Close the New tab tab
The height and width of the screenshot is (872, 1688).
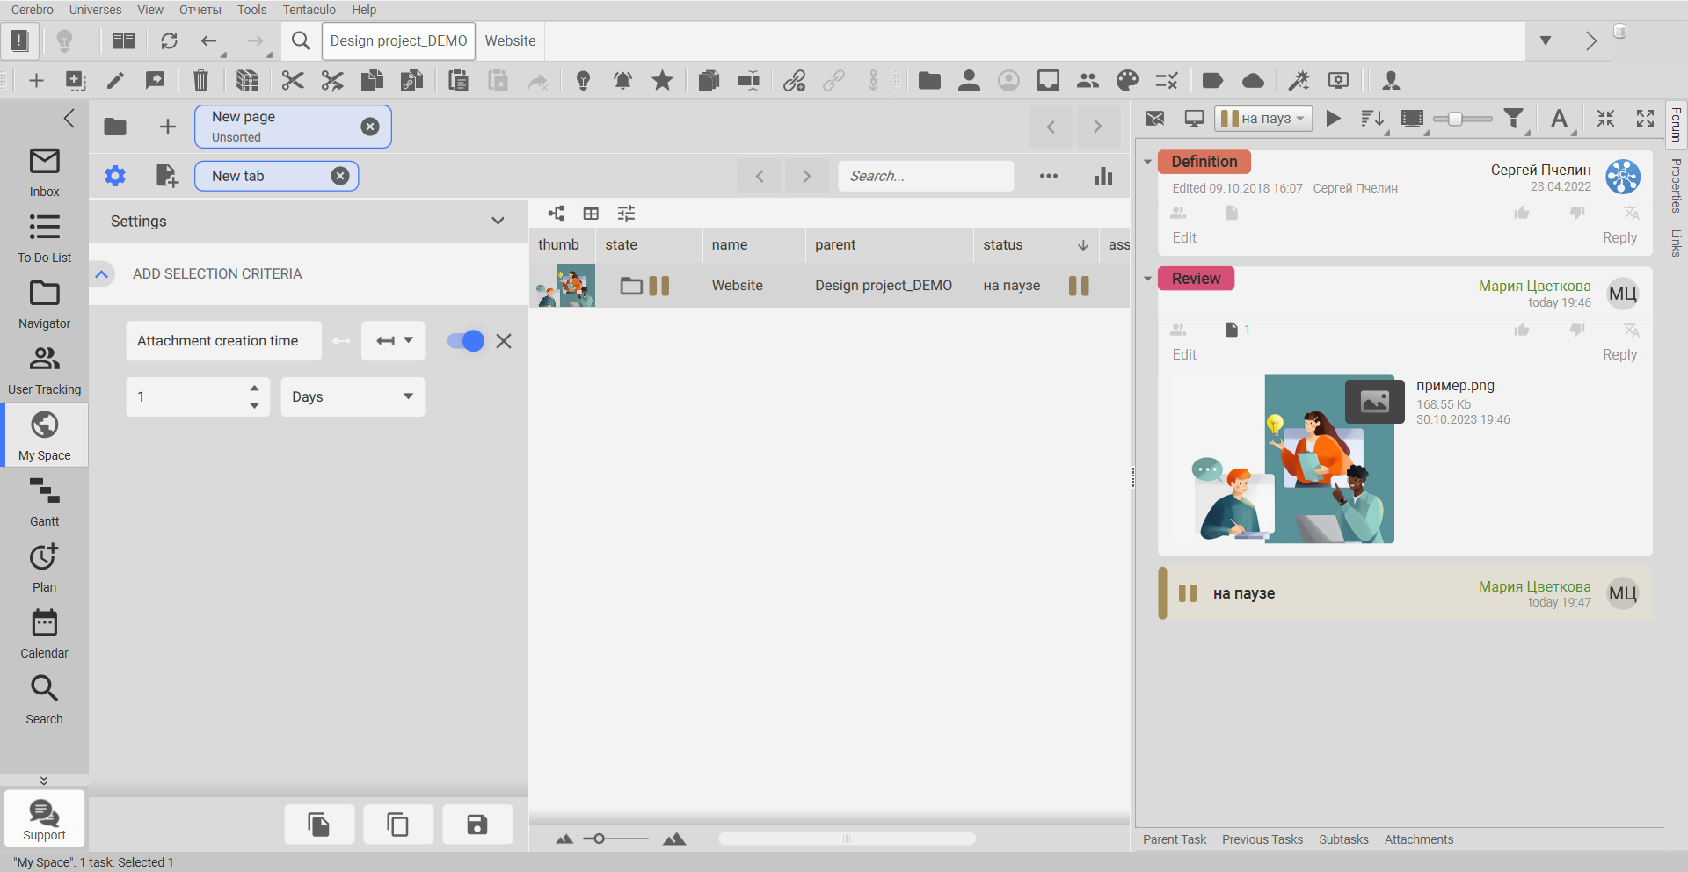click(340, 176)
